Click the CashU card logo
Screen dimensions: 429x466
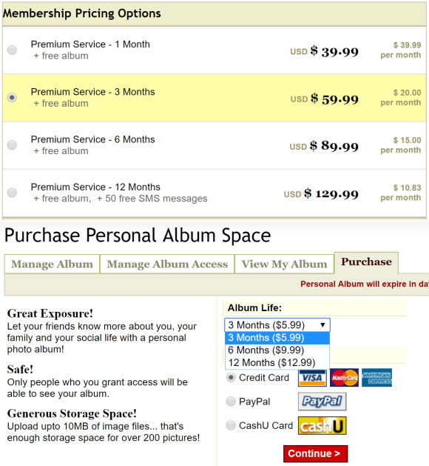pyautogui.click(x=322, y=425)
